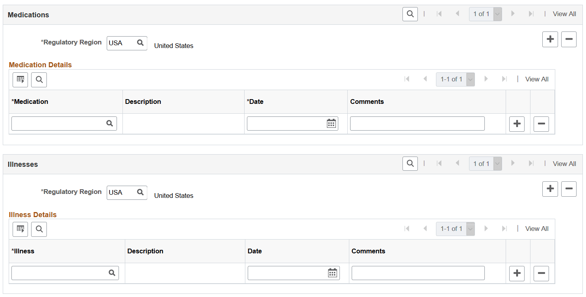Expand Illness Details '1-1 of 1' dropdown
Screen dimensions: 586x297
(470, 229)
